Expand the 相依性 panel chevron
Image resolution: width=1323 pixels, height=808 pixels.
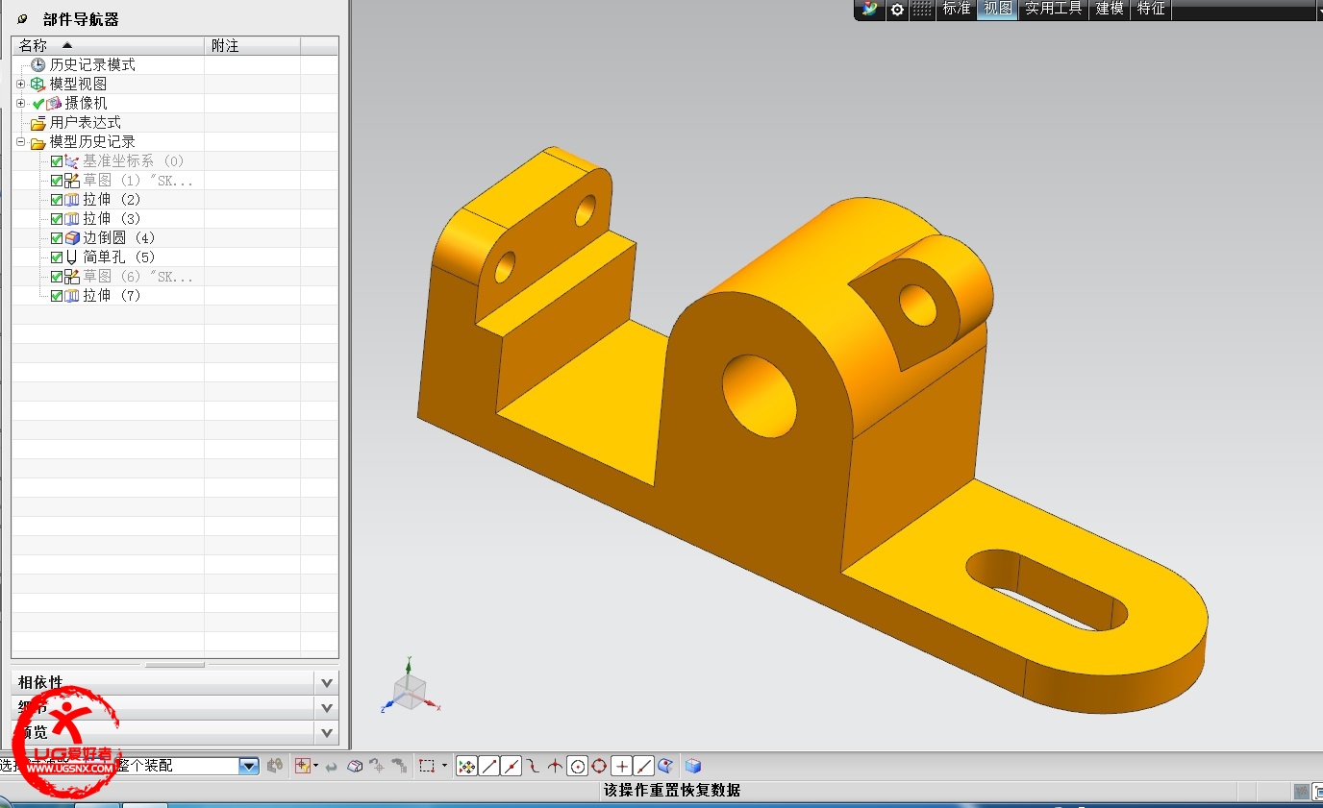[x=327, y=682]
